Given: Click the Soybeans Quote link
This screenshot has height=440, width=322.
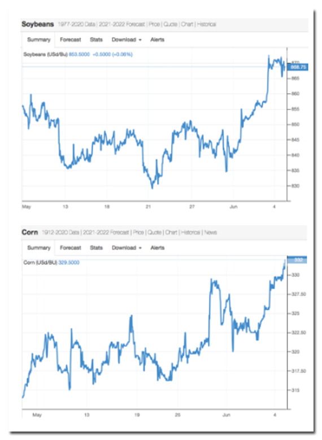Looking at the screenshot, I should click(170, 24).
